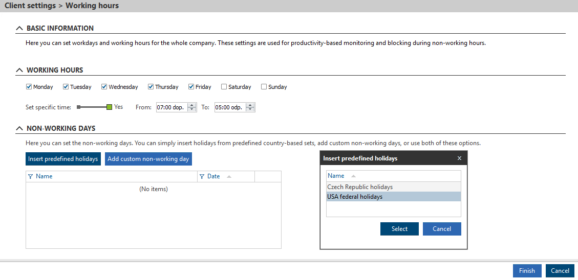This screenshot has width=578, height=280.
Task: Choose USA federal holidays entry
Action: [x=355, y=197]
